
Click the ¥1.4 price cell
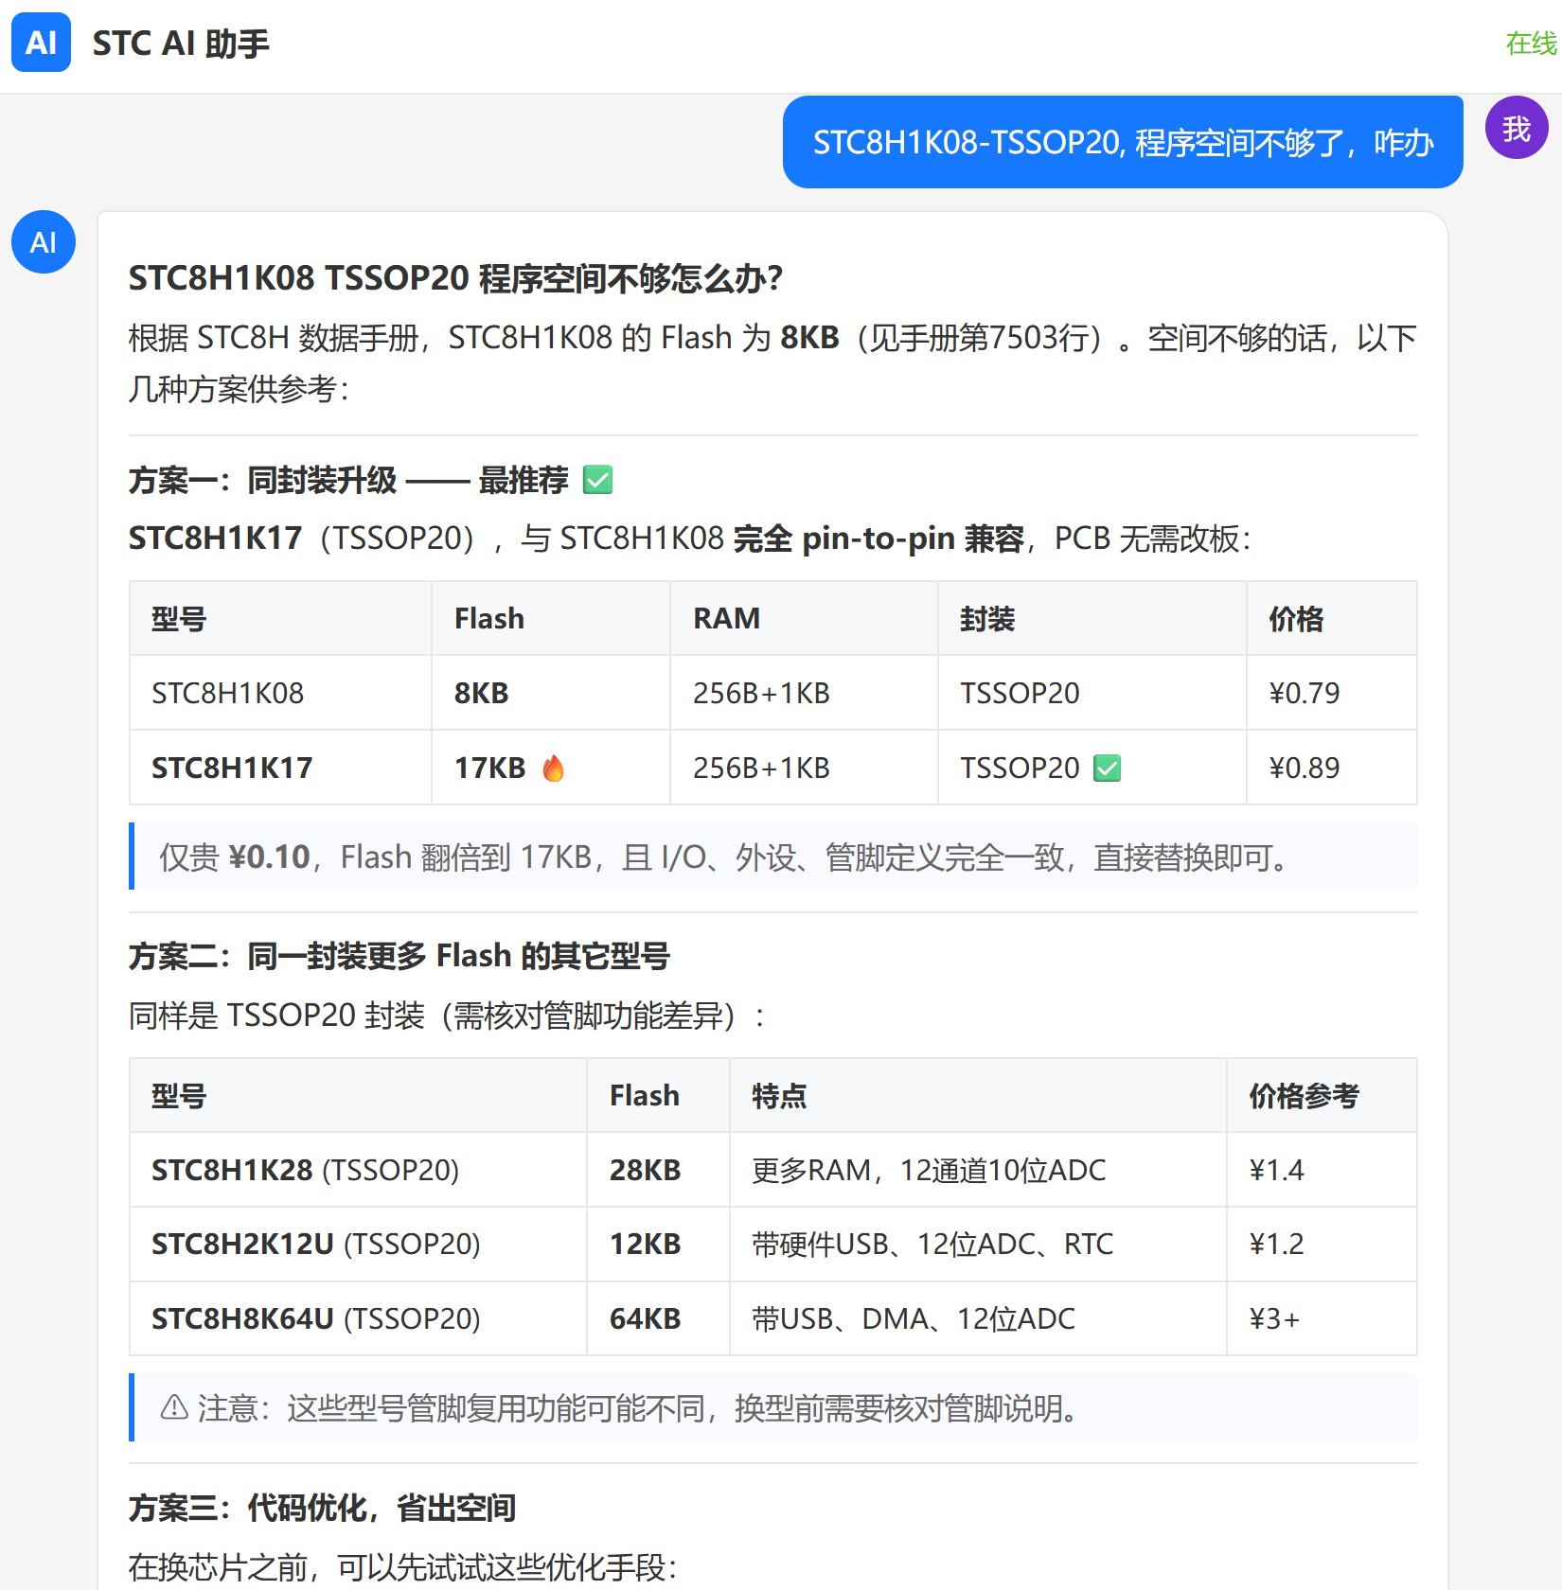pos(1322,1170)
